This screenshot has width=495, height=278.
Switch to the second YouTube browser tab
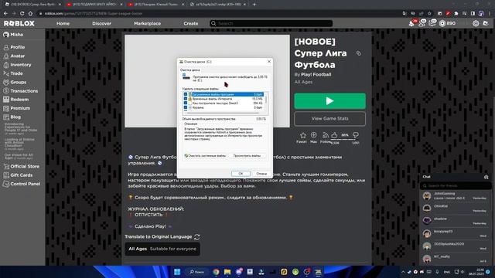click(94, 5)
